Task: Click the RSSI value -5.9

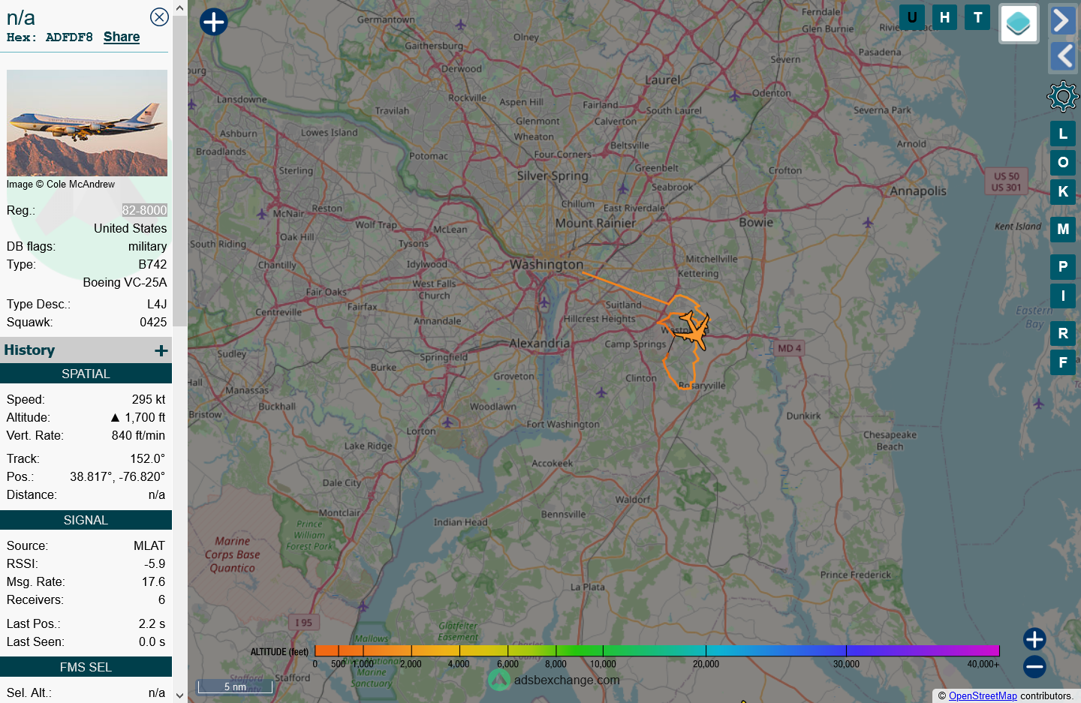Action: point(155,563)
